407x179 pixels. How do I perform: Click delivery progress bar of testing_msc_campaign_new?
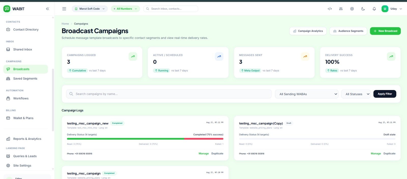(x=145, y=139)
